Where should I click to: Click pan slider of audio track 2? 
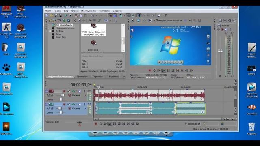point(61,113)
